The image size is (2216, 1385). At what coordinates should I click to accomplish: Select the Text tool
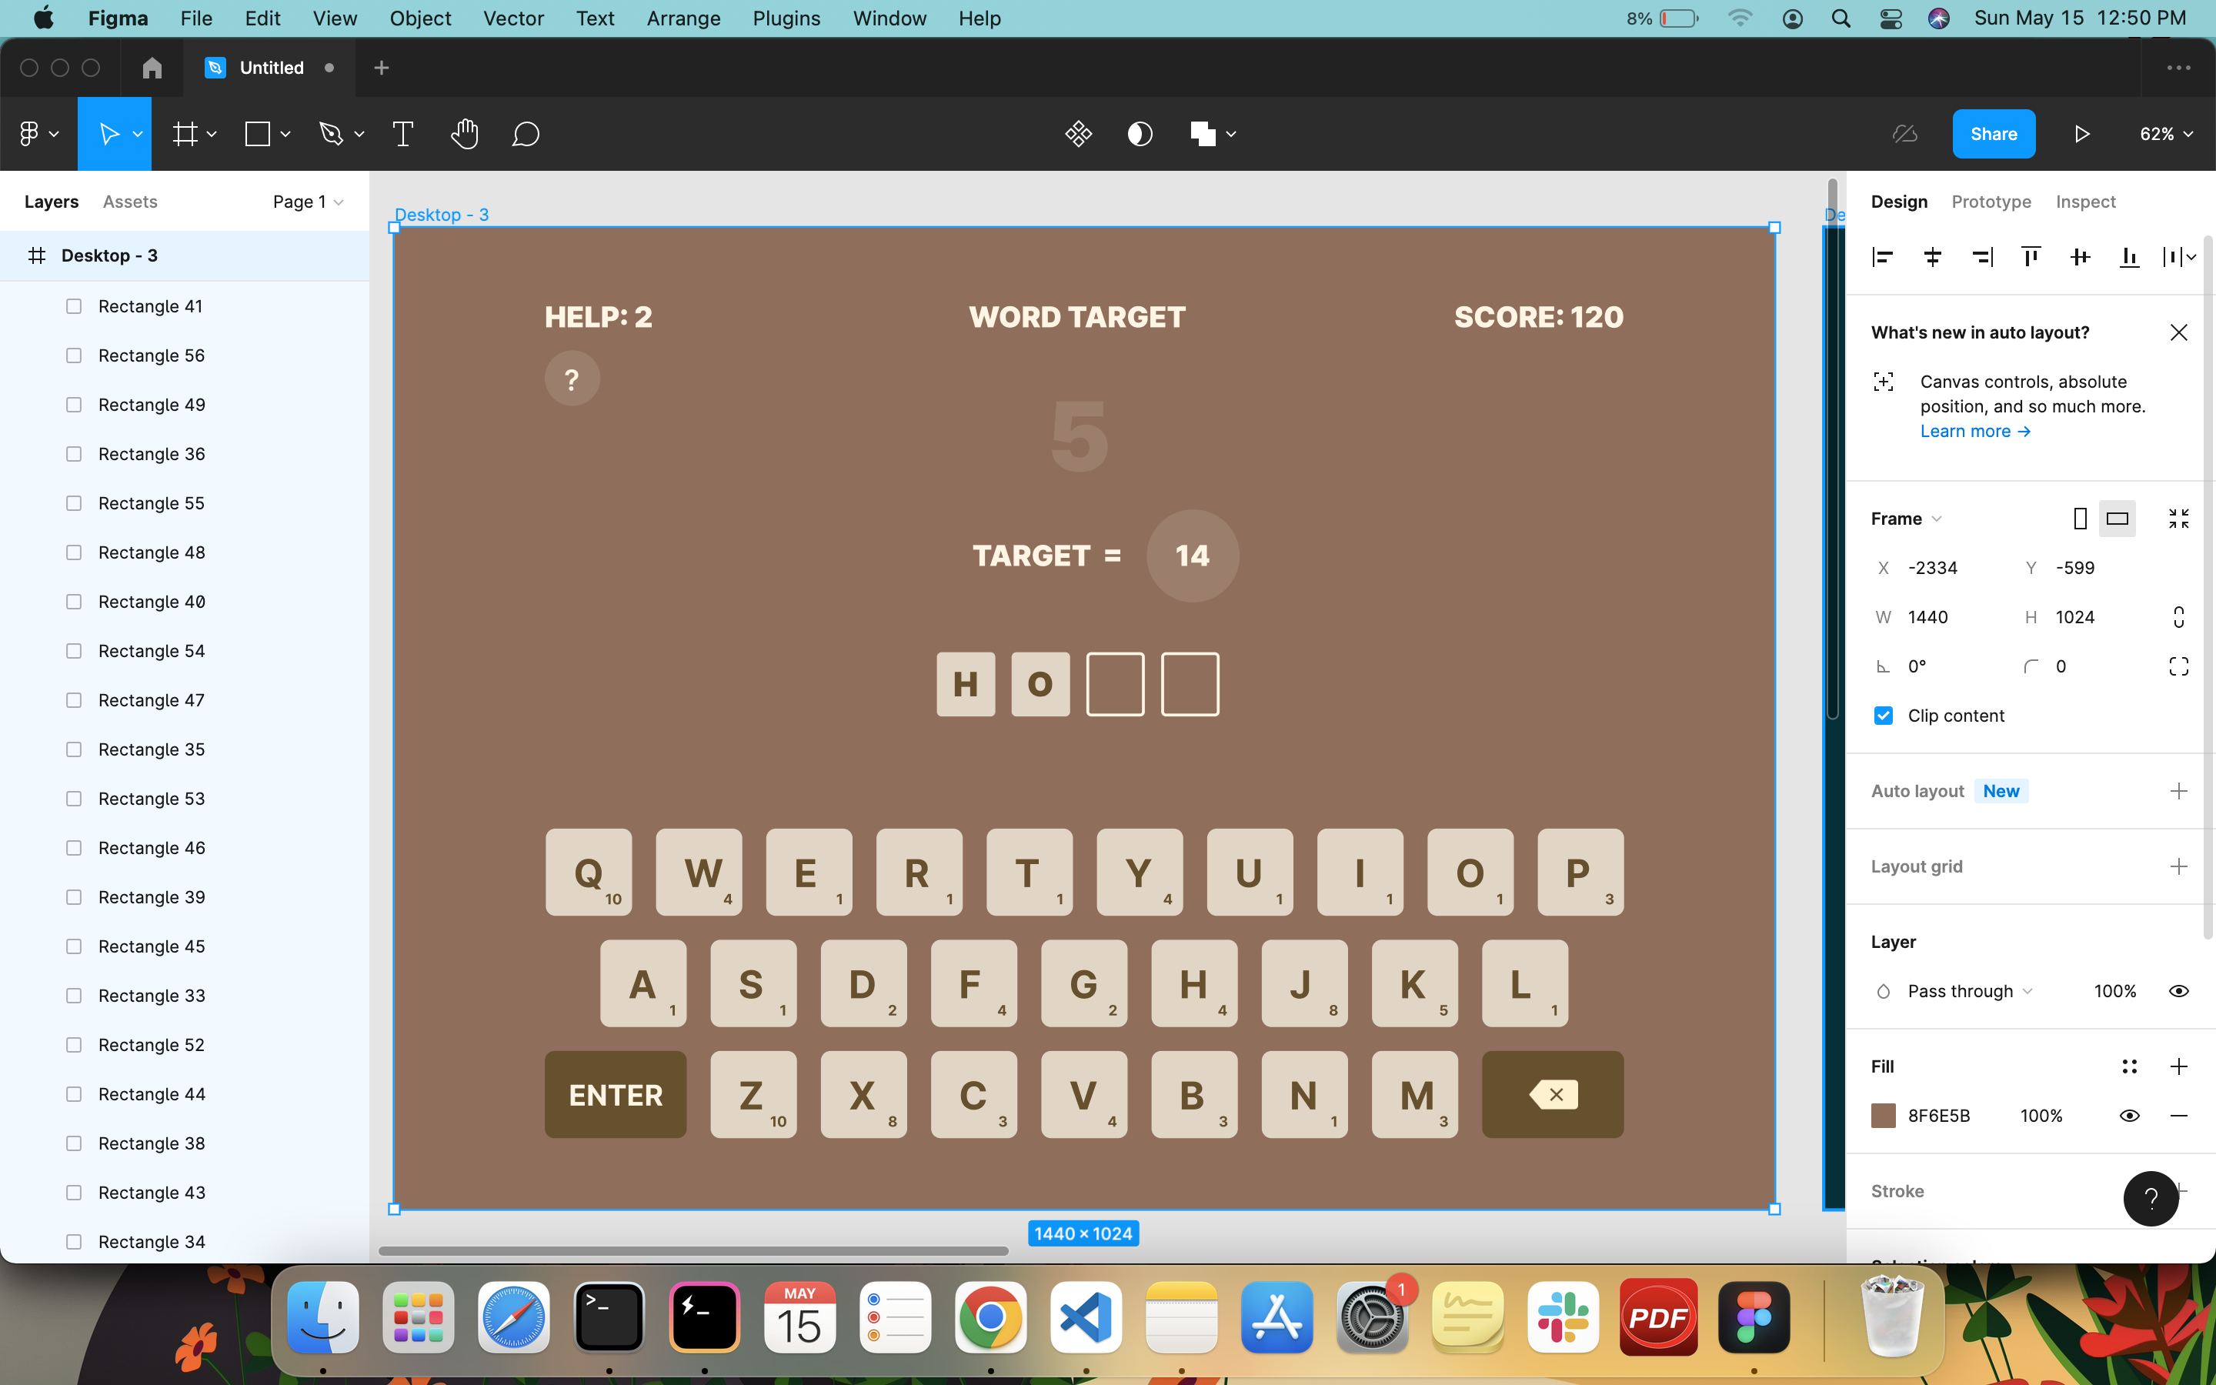(403, 135)
